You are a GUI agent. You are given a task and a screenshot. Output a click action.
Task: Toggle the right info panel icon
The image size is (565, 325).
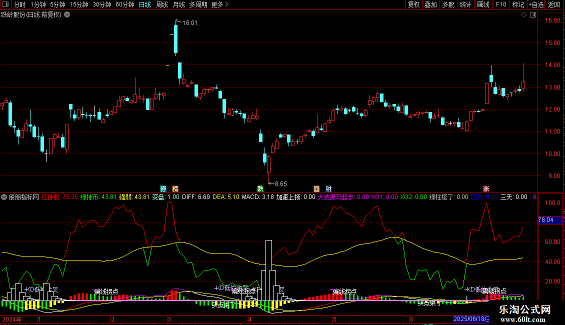click(x=533, y=15)
